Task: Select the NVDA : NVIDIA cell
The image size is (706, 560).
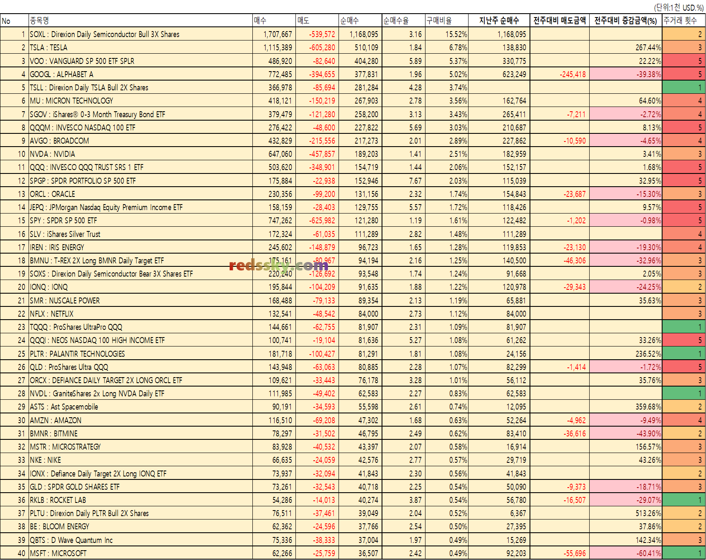Action: pyautogui.click(x=141, y=154)
